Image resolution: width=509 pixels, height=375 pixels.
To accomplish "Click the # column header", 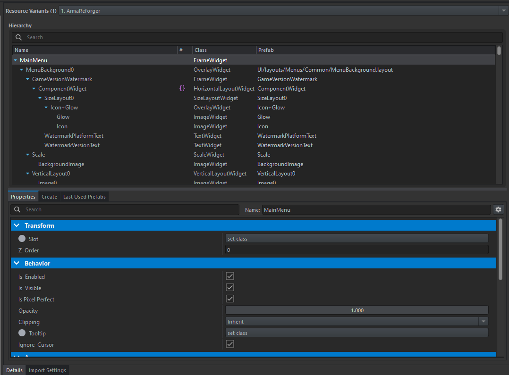I will point(185,50).
